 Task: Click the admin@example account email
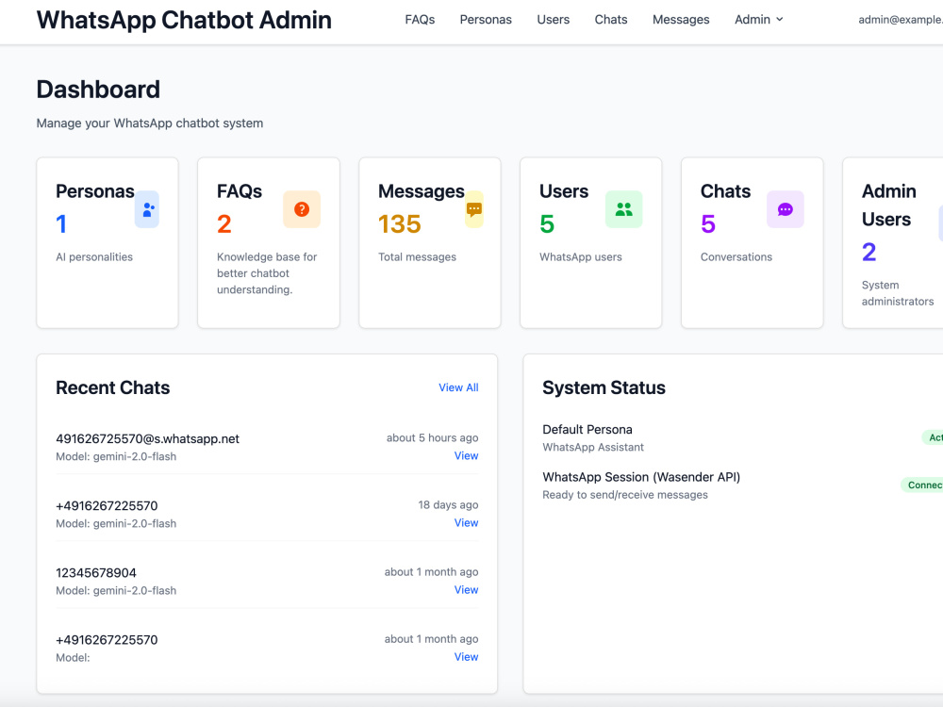click(901, 19)
